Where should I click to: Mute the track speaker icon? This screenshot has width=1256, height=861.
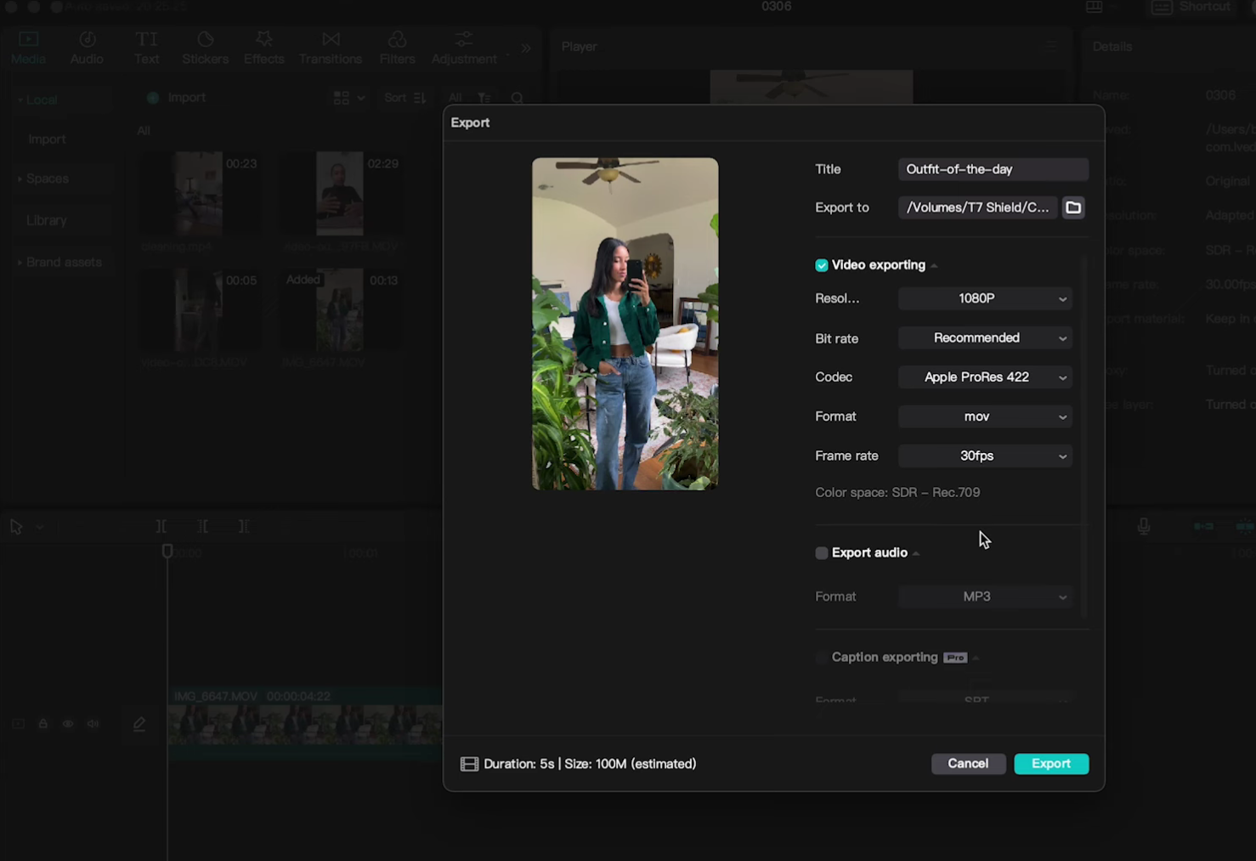(93, 724)
